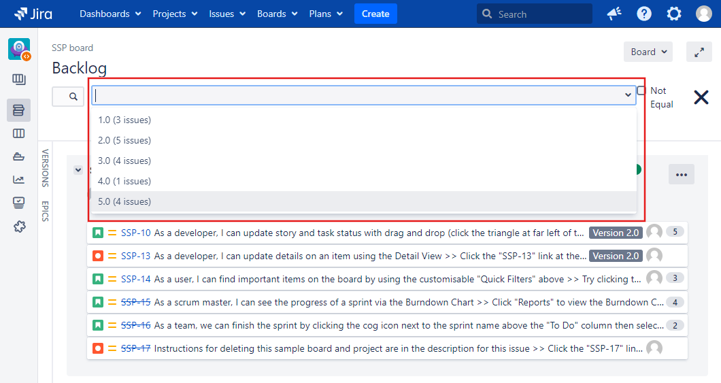Viewport: 721px width, 383px height.
Task: Open the Releases ship icon in sidebar
Action: point(18,156)
